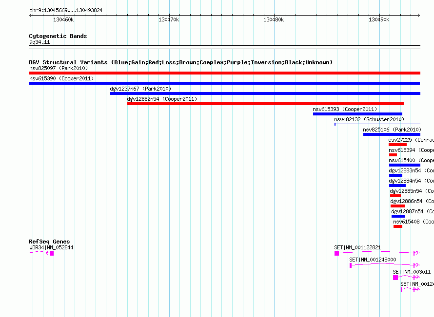Click the WDR34|NM_052844 gene label

(x=51, y=248)
